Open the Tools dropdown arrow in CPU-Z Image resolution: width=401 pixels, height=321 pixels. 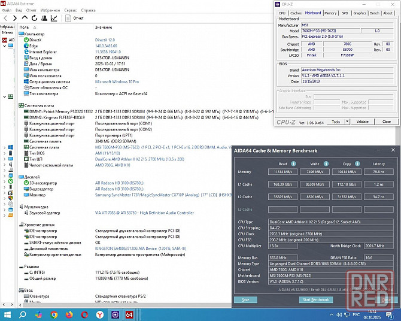pos(346,122)
